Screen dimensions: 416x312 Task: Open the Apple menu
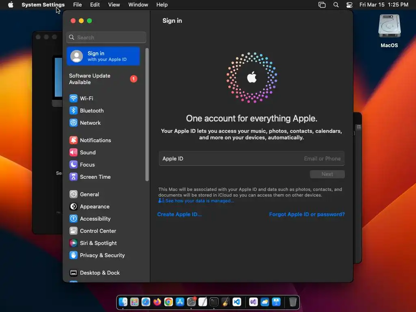pyautogui.click(x=11, y=5)
